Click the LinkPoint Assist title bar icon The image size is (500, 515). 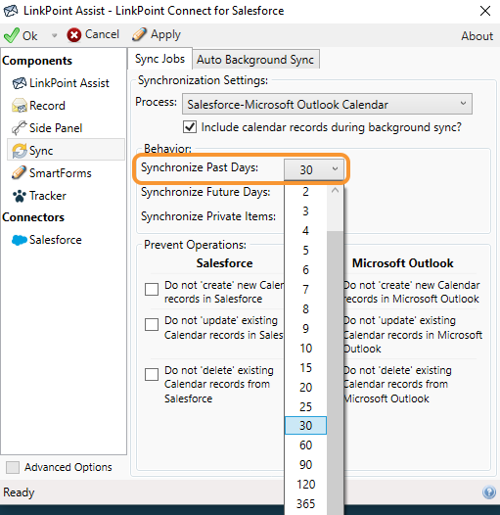[x=11, y=11]
